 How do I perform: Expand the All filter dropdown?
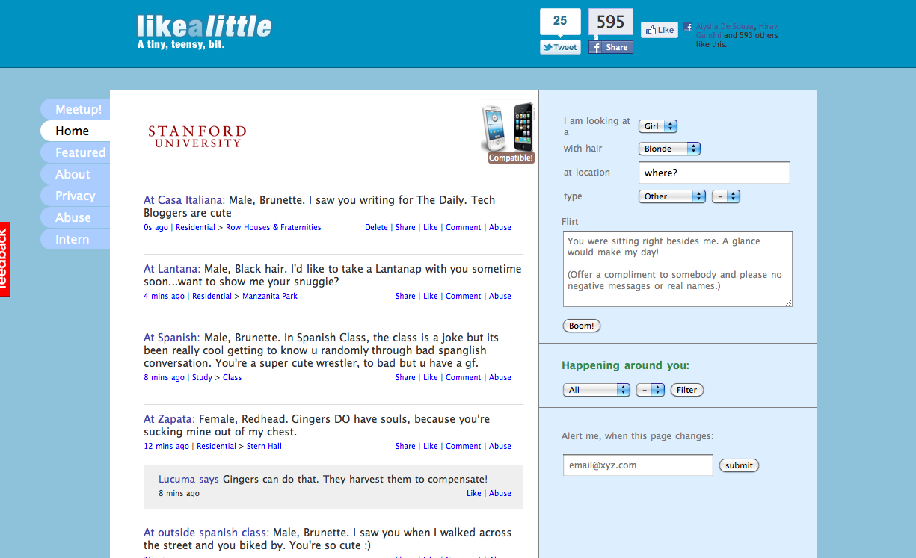[x=596, y=390]
